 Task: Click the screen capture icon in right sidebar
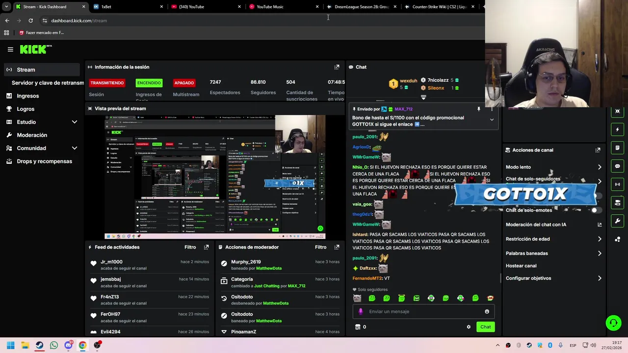click(x=617, y=111)
